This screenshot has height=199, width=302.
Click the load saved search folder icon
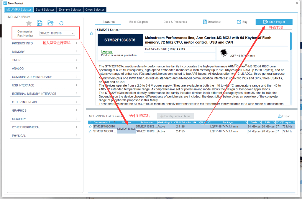click(x=50, y=23)
